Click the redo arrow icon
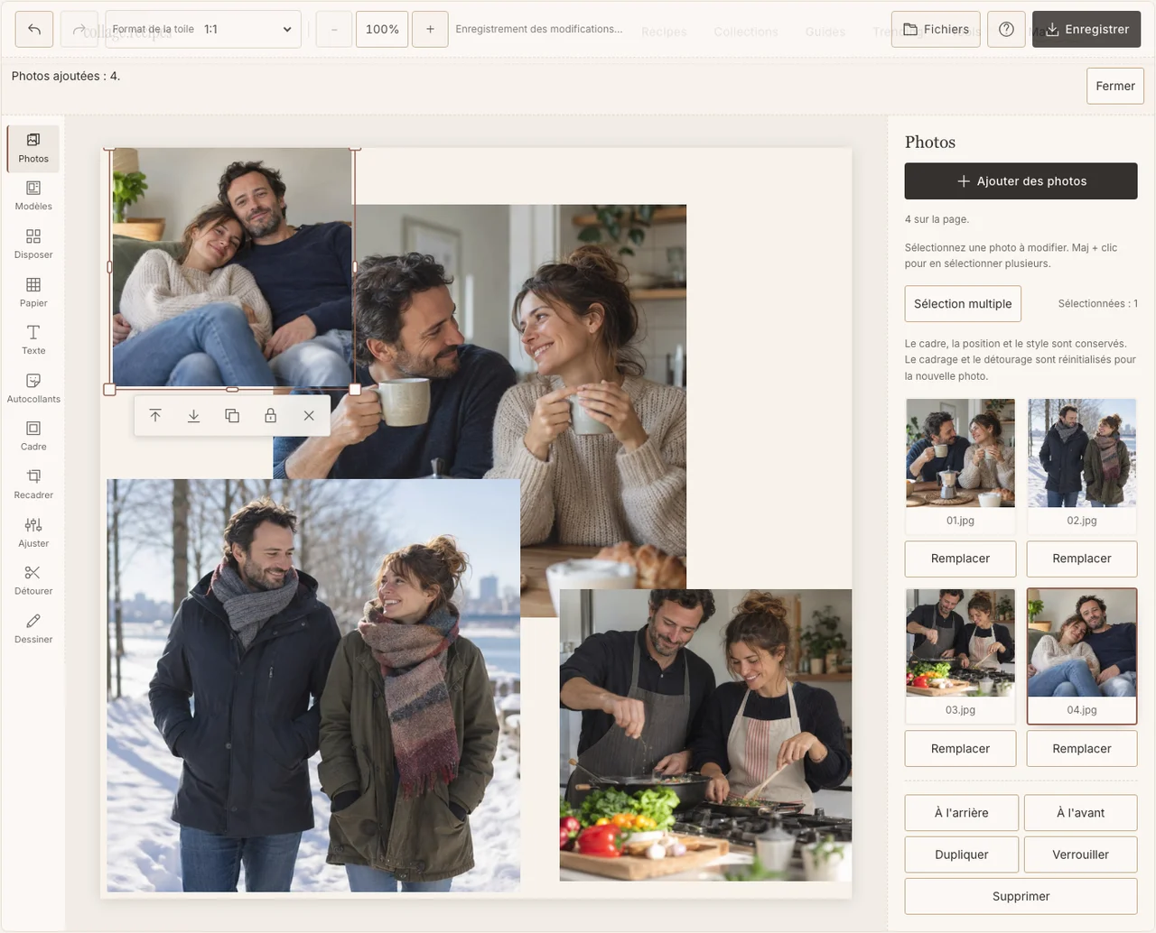1156x933 pixels. (79, 29)
